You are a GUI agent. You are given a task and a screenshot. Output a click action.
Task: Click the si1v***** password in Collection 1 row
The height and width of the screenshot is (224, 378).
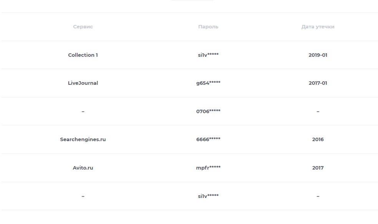pyautogui.click(x=208, y=55)
